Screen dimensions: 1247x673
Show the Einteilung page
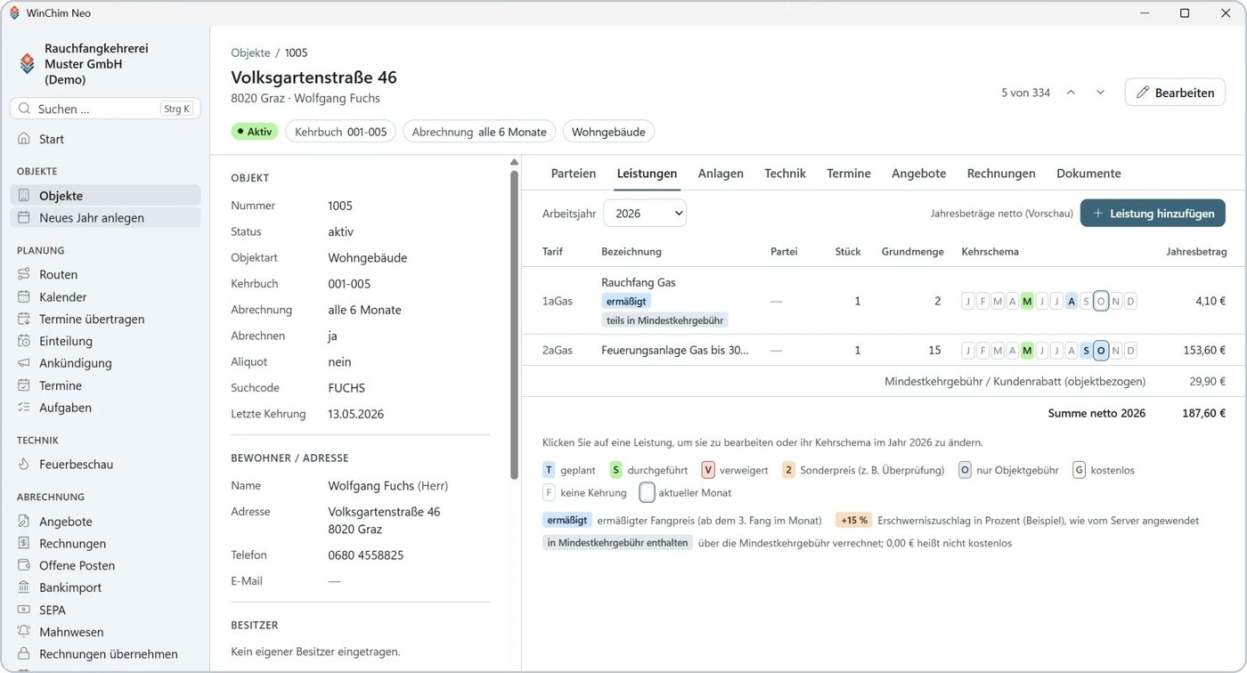pos(105,341)
